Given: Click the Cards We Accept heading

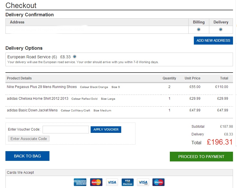Looking at the screenshot, I should (20, 173).
